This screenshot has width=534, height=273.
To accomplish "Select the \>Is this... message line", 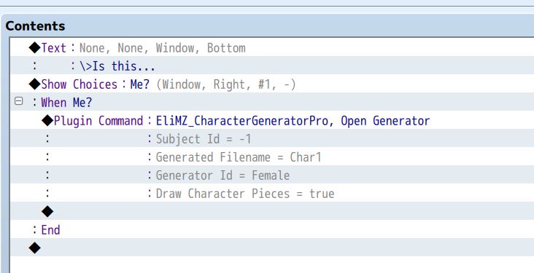I will pos(272,66).
